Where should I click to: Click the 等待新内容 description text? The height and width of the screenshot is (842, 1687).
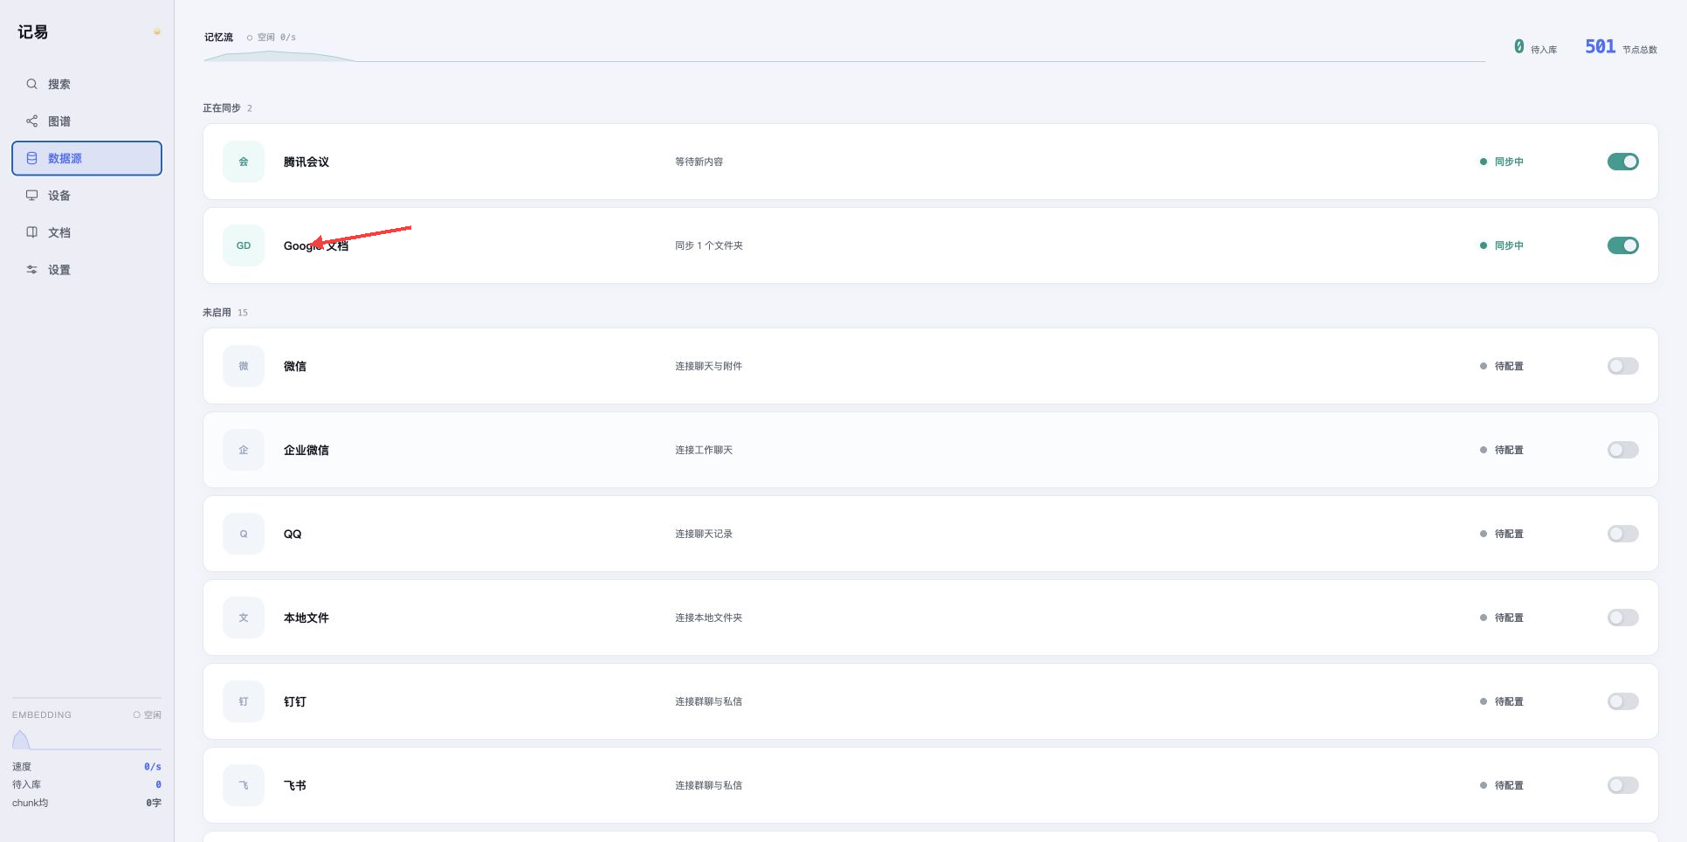click(699, 162)
